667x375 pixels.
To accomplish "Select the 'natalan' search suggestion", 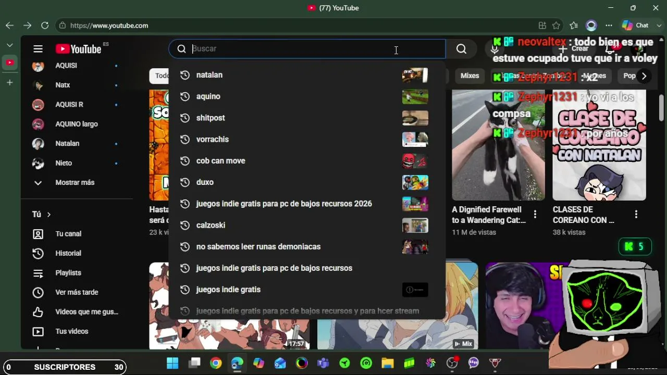I will click(307, 75).
